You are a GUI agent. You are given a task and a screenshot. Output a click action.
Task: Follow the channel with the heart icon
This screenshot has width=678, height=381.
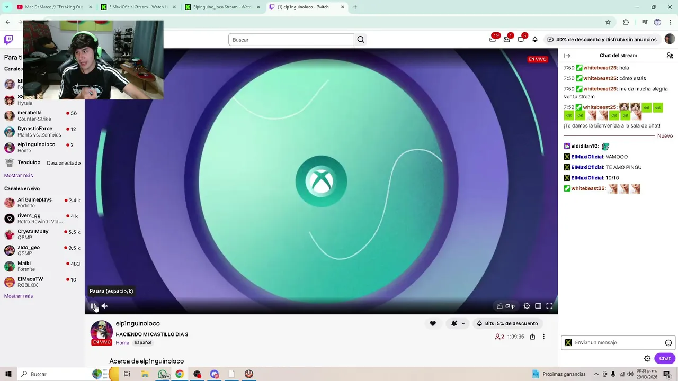click(433, 323)
